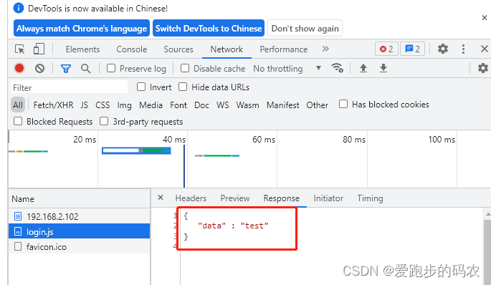Open the Headers tab of request
The width and height of the screenshot is (491, 285).
[x=191, y=198]
